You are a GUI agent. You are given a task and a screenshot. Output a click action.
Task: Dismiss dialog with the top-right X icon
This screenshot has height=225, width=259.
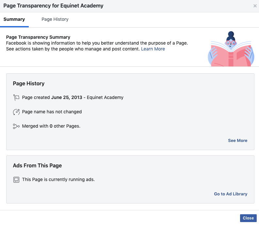(255, 6)
